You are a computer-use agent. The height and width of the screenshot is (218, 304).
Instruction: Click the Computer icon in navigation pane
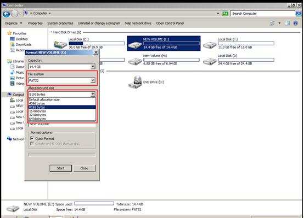(9, 95)
